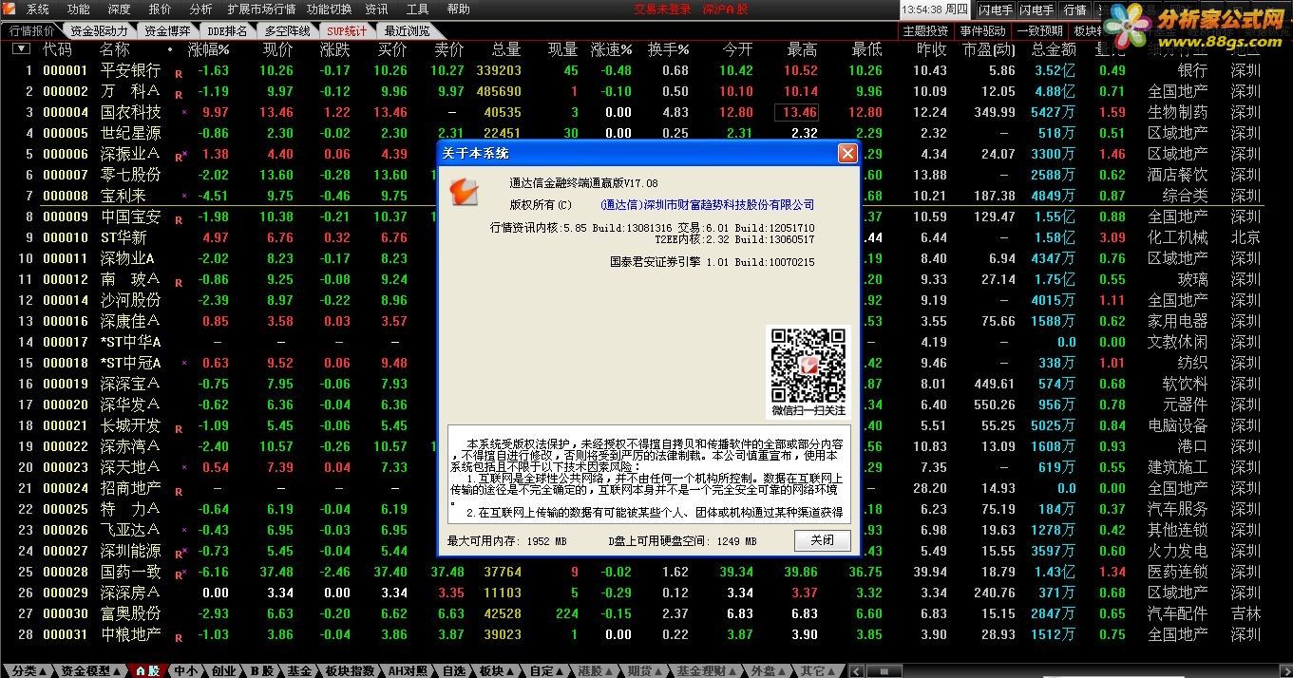Click the R marker beside 中国宝安
This screenshot has width=1293, height=678.
179,218
